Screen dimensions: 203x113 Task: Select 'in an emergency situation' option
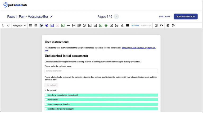tap(46, 104)
